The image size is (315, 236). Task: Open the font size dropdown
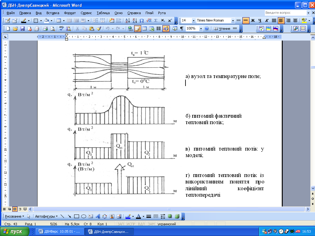[193, 21]
